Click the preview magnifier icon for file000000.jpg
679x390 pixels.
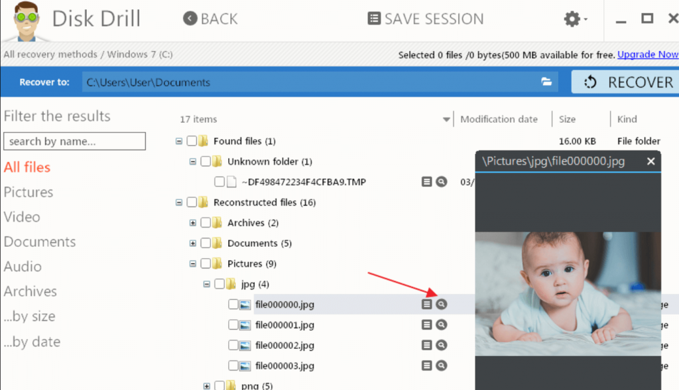click(441, 304)
